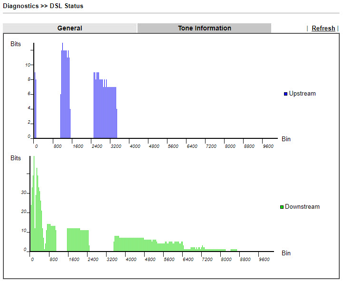The height and width of the screenshot is (281, 343).
Task: Click the 9600 tick on upstream chart
Action: click(x=268, y=146)
